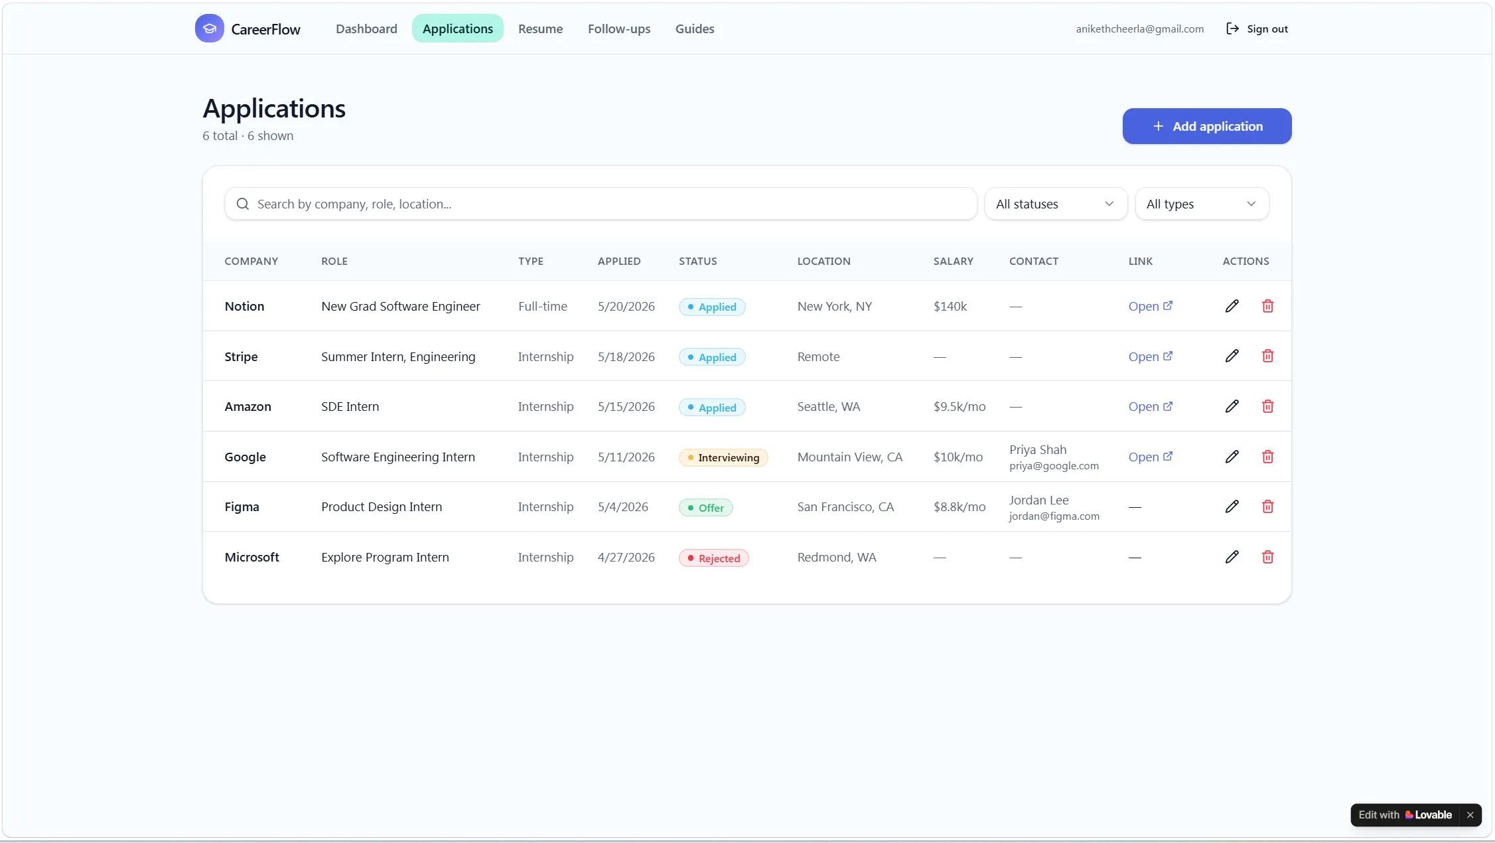Edit the Amazon application with pencil icon

[x=1232, y=406]
